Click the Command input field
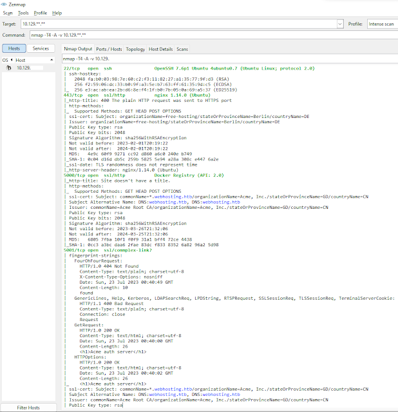Image resolution: width=398 pixels, height=412 pixels. coord(214,35)
